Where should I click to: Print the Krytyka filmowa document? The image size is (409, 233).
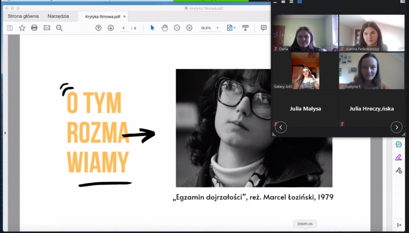[x=34, y=28]
